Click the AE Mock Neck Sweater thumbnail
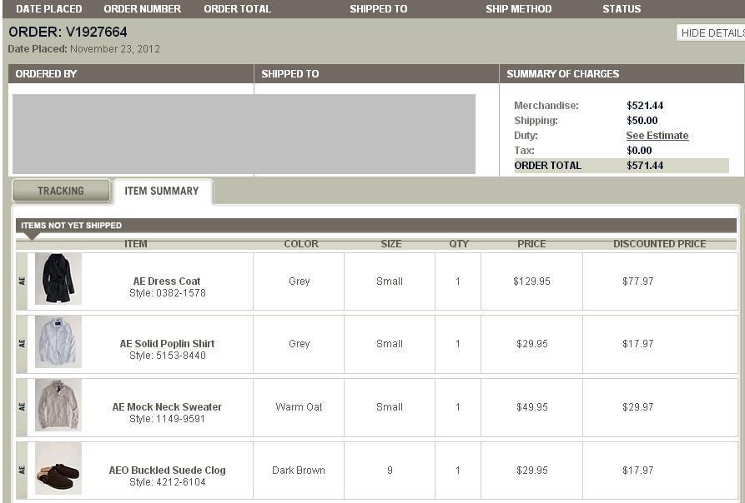 [58, 405]
